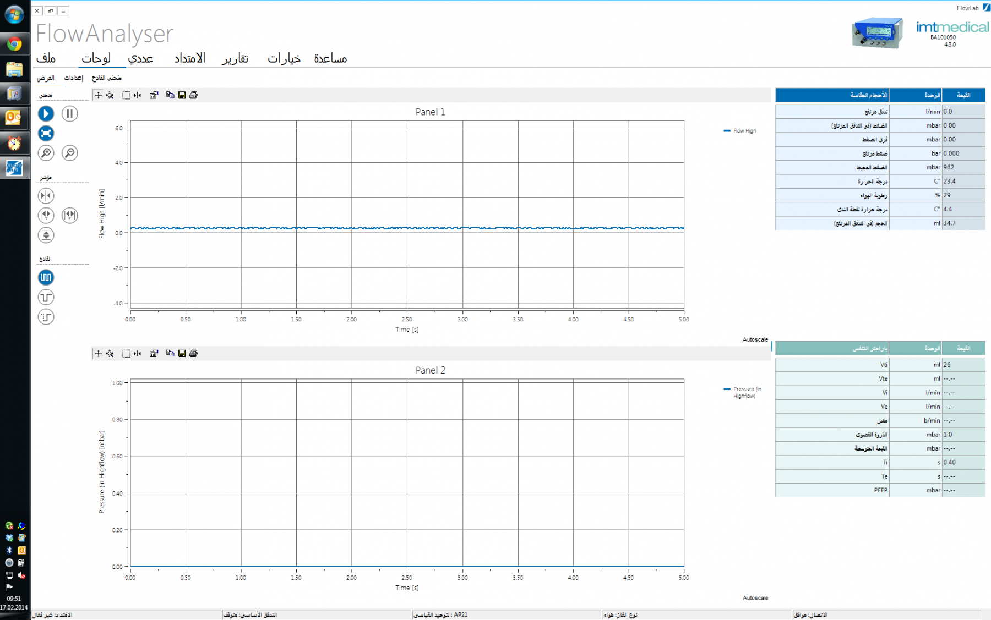Toggle the blue autoscale curve button
991x620 pixels.
pyautogui.click(x=46, y=133)
